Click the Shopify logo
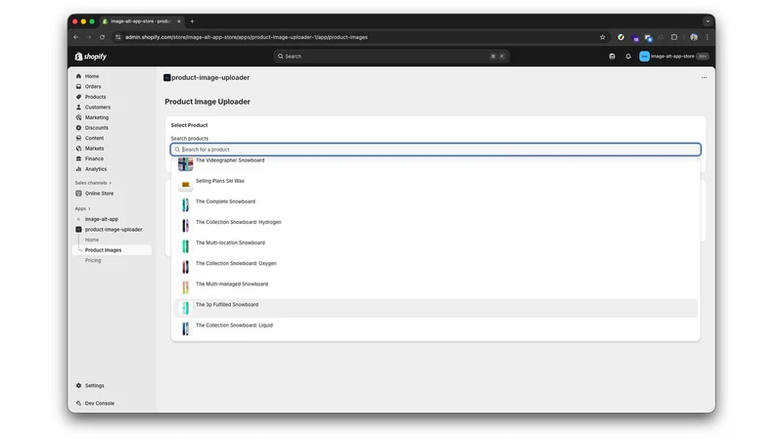 tap(91, 57)
